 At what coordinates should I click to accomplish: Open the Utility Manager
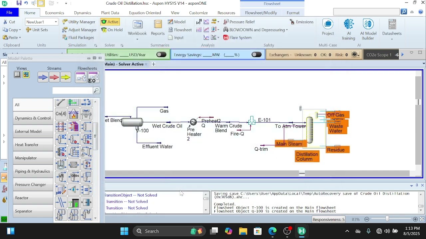pyautogui.click(x=79, y=22)
